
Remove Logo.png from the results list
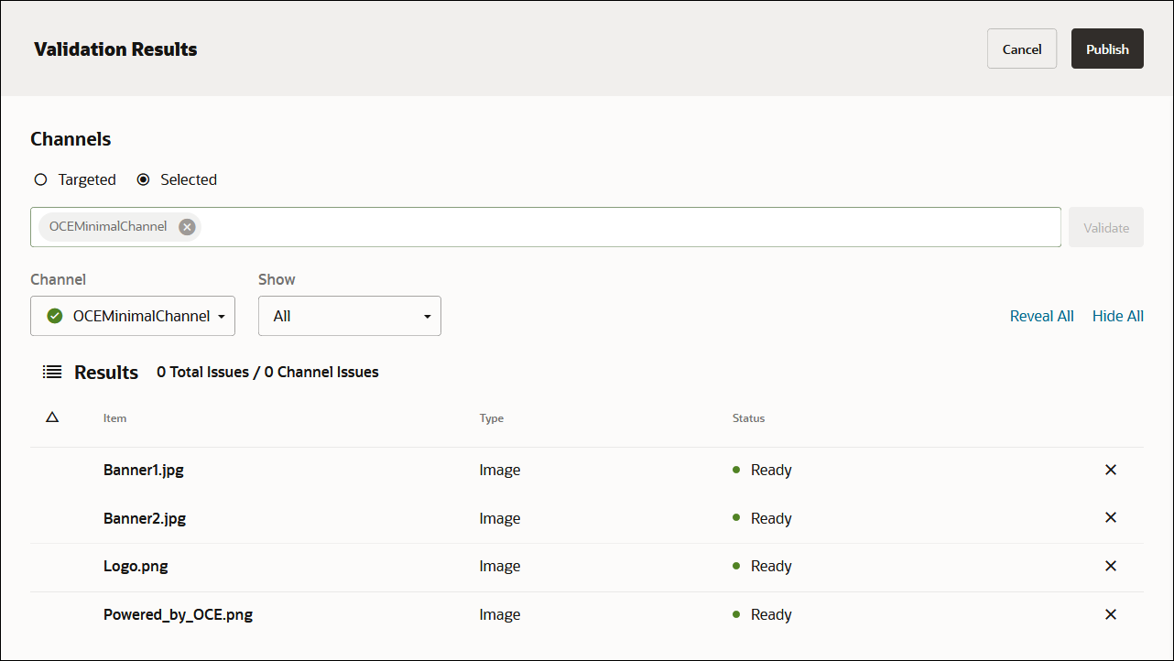coord(1111,566)
